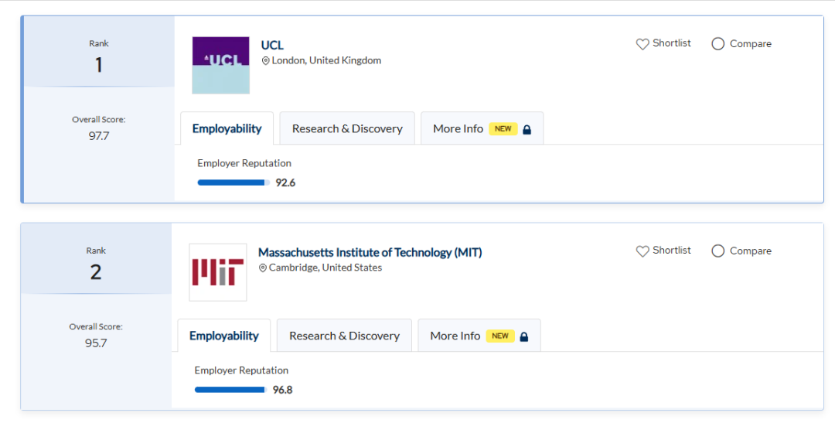
Task: Open MIT's More Info tab
Action: [455, 336]
